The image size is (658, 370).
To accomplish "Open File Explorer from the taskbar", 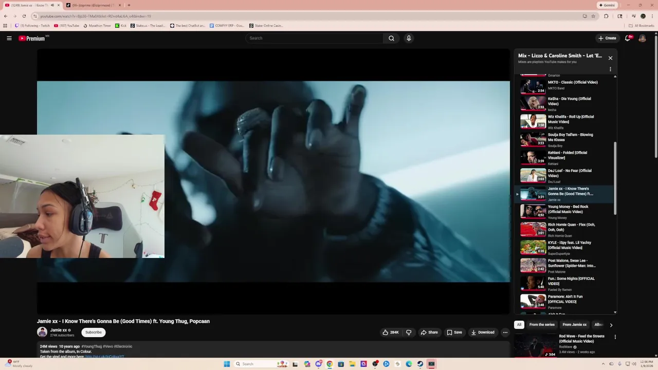I will tap(352, 364).
